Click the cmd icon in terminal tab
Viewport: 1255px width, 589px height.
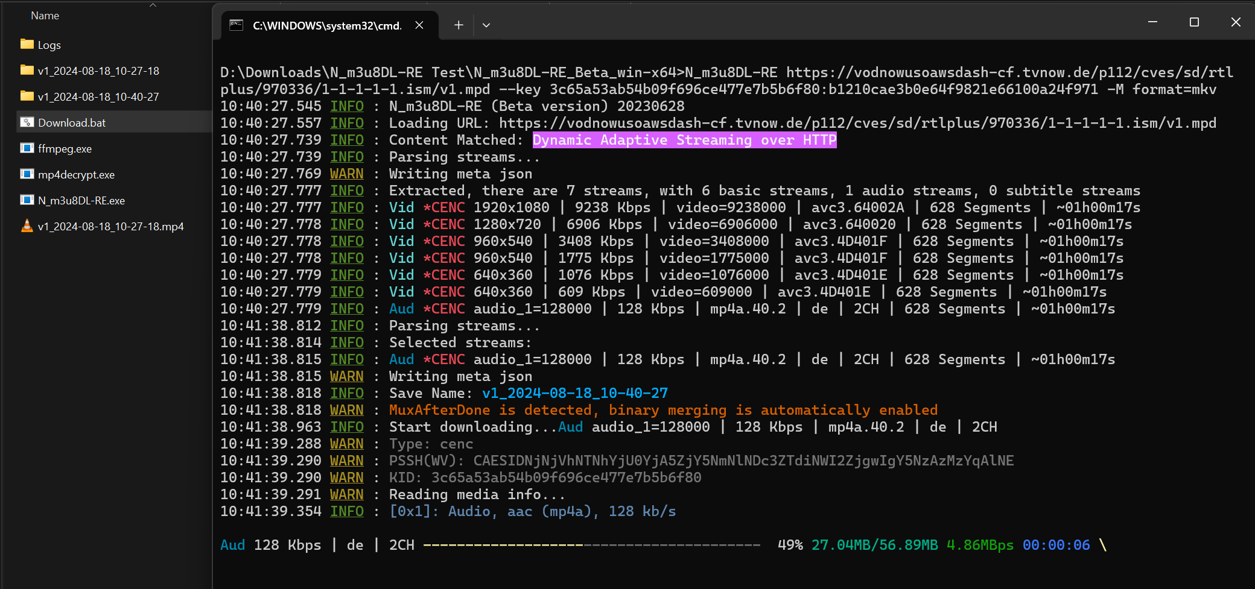point(237,25)
